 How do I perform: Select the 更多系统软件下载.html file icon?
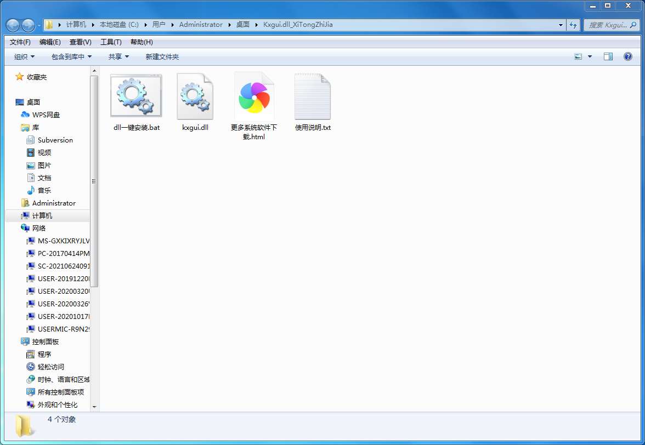click(x=254, y=96)
